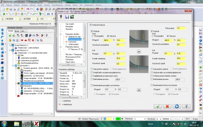This screenshot has width=203, height=127.
Task: Collapse the Parametry obróbki tree node
Action: (61, 34)
